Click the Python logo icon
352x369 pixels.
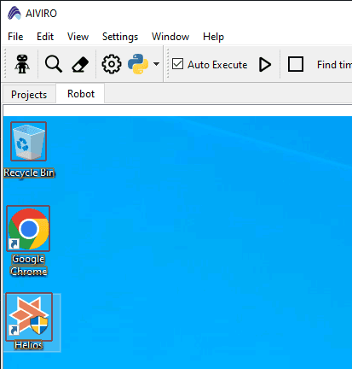coord(138,64)
